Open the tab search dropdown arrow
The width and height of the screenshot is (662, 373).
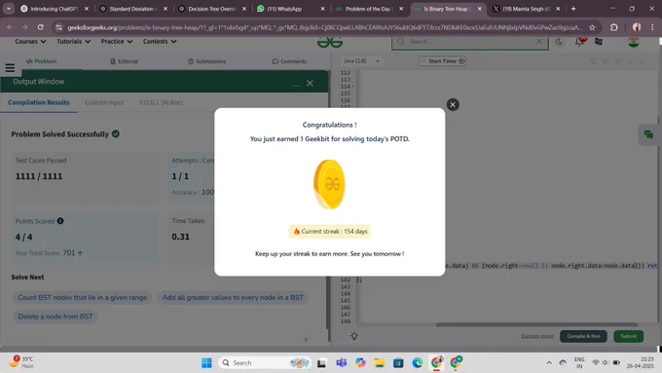tap(9, 9)
